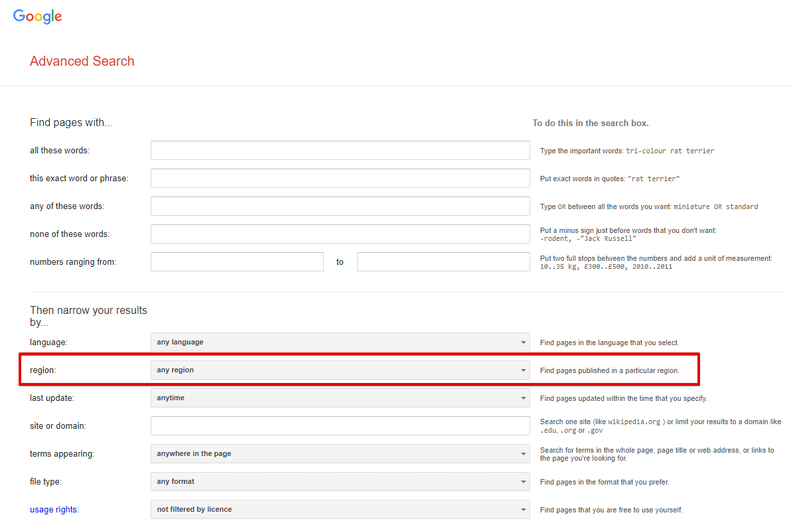791x531 pixels.
Task: Click the 'usage rights' link
Action: [x=53, y=510]
